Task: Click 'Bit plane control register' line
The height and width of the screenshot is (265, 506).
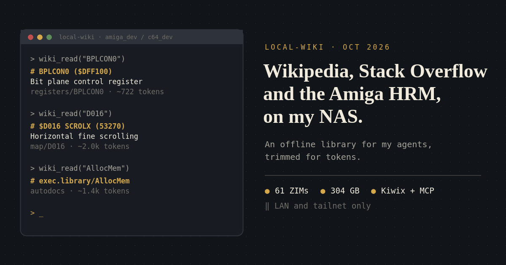Action: (86, 82)
